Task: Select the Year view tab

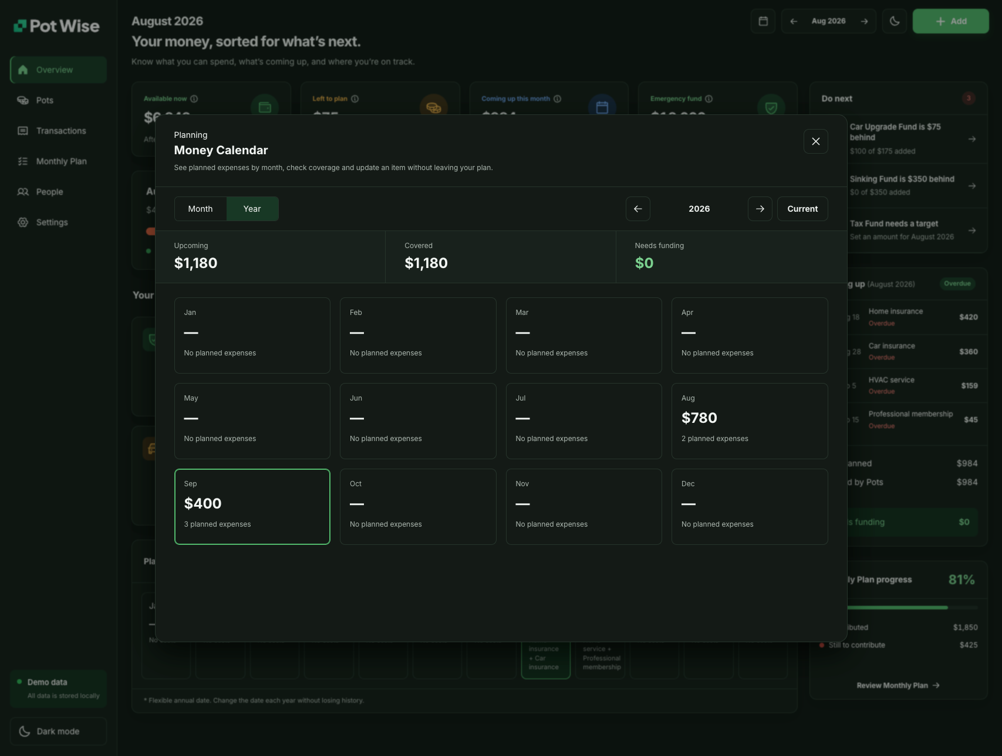Action: tap(252, 209)
